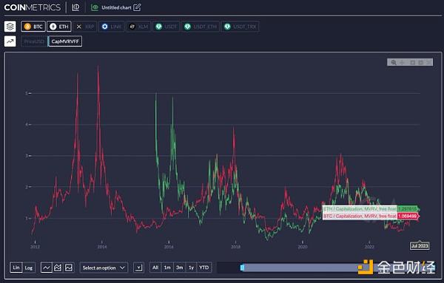The image size is (444, 283).
Task: Click the ETH MVRV legend label
Action: tap(360, 209)
